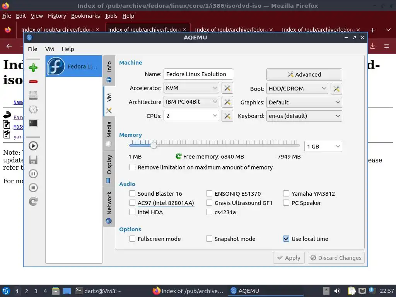The image size is (396, 297).
Task: Switch to the Info vertical tab
Action: coord(109,71)
